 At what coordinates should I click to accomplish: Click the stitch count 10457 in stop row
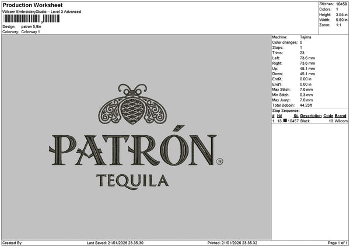pos(293,121)
